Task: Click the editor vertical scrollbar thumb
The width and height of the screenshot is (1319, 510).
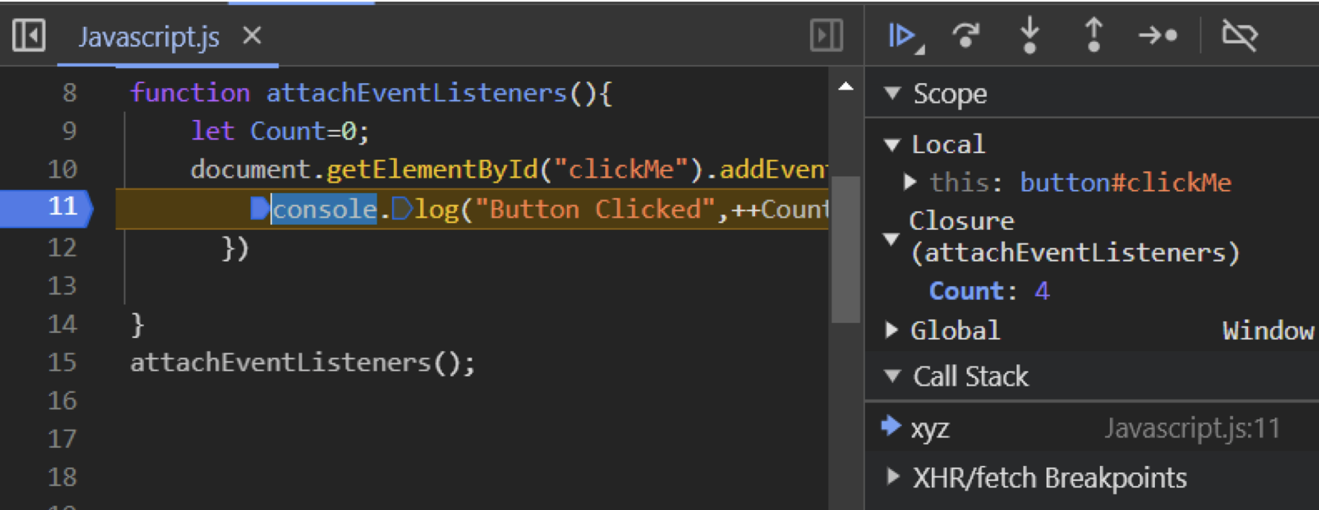Action: coord(845,249)
